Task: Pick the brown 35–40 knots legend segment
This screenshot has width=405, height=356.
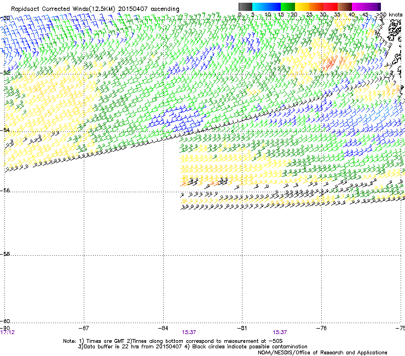Action: [x=345, y=7]
